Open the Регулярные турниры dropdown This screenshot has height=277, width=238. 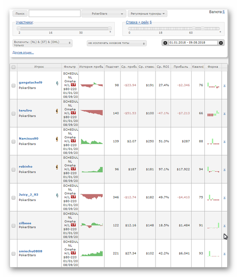click(x=148, y=13)
